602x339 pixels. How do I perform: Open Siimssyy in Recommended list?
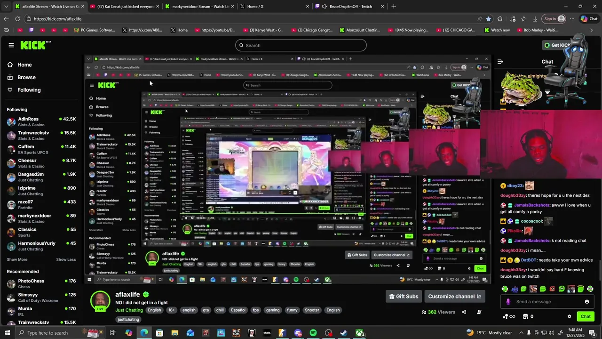click(41, 298)
